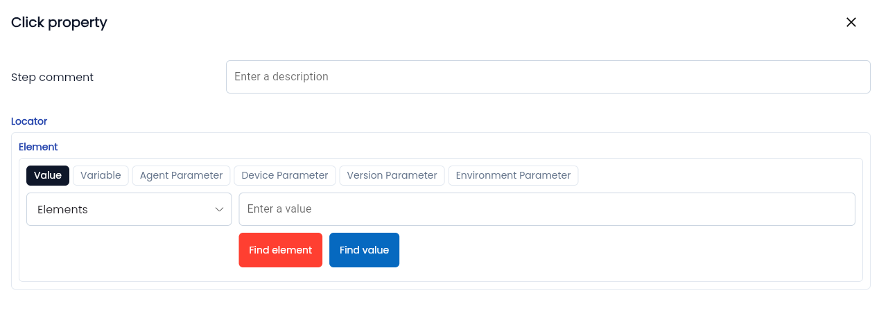Choose the Agent Parameter tab
Viewport: 879px width, 311px height.
point(181,175)
